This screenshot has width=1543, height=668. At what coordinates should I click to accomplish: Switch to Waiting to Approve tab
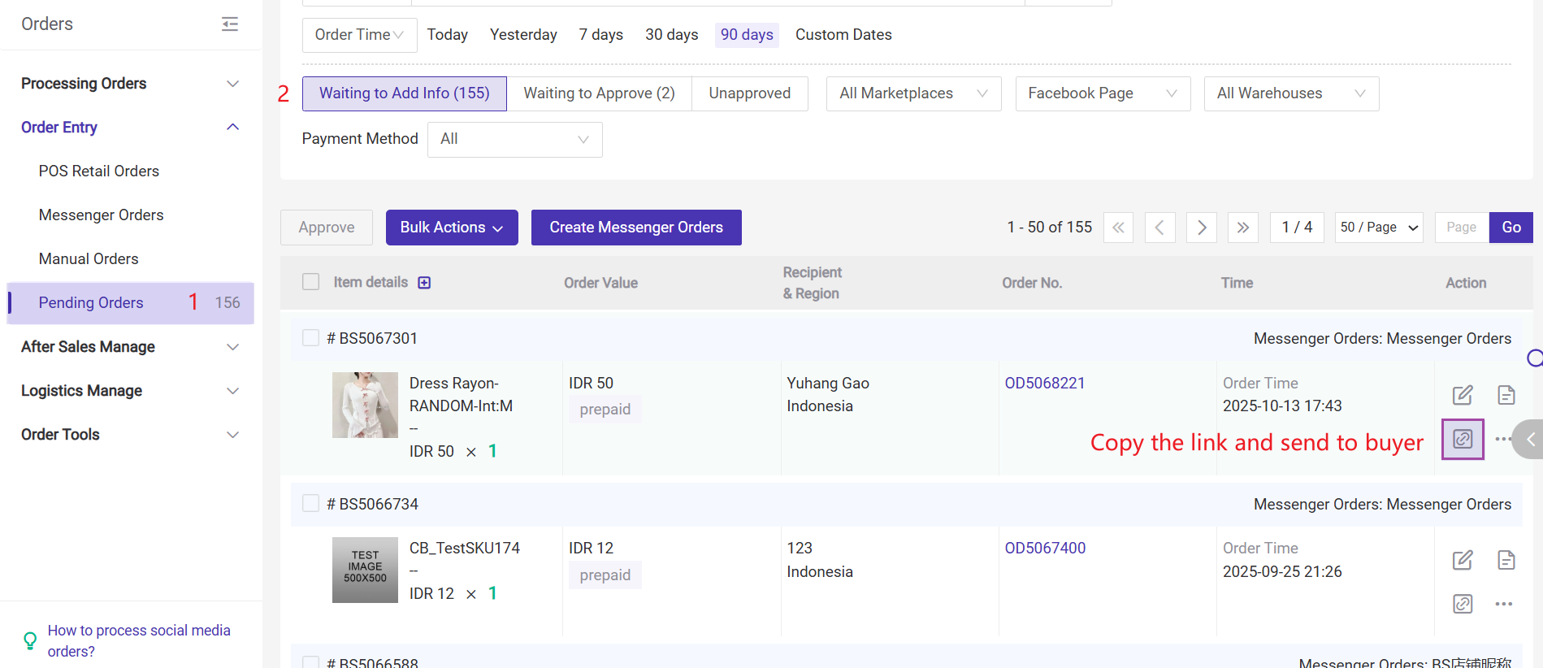(x=599, y=93)
